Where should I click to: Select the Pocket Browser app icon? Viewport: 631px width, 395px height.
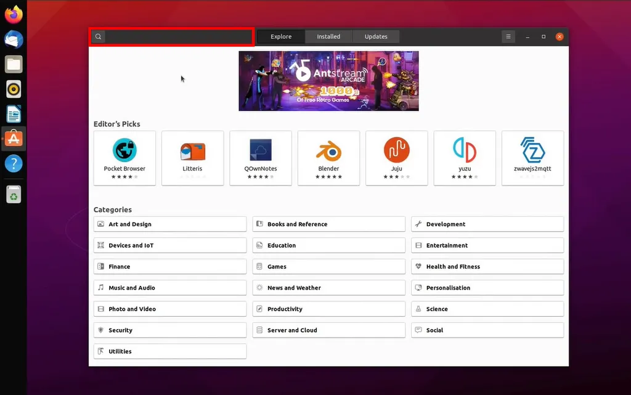pyautogui.click(x=124, y=150)
